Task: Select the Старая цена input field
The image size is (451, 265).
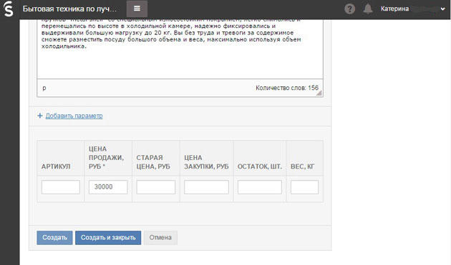Action: coord(156,187)
